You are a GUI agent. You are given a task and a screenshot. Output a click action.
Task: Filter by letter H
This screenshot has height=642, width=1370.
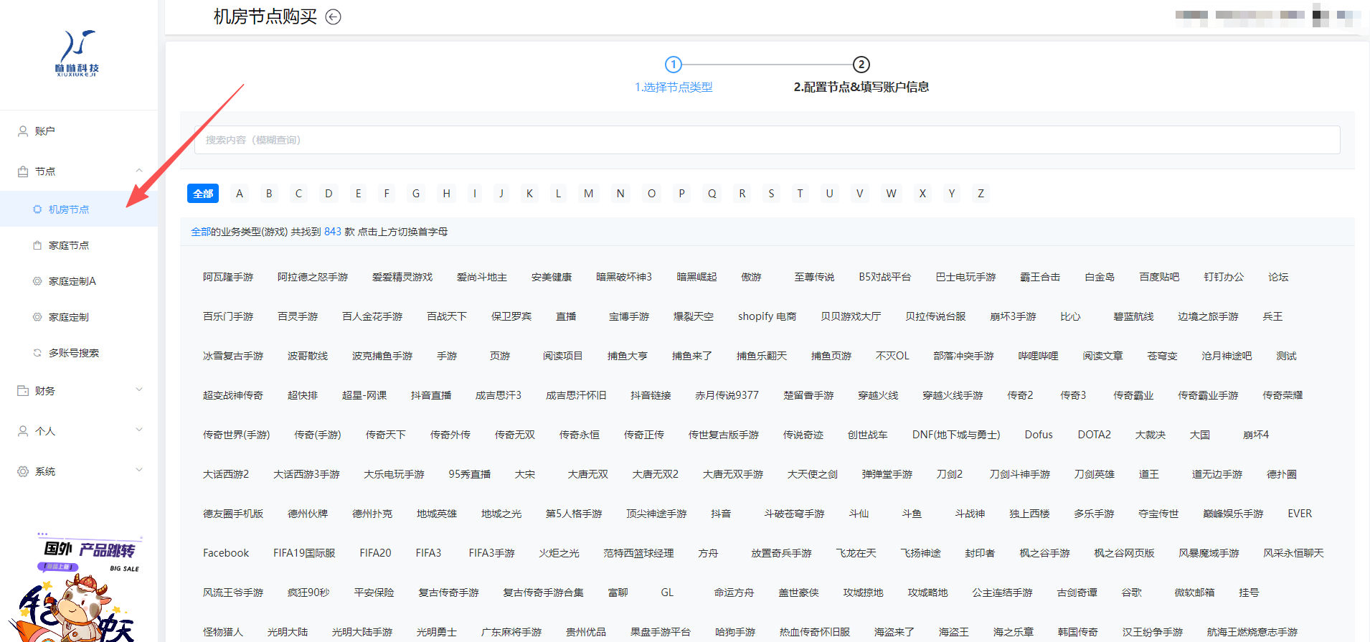(x=446, y=194)
